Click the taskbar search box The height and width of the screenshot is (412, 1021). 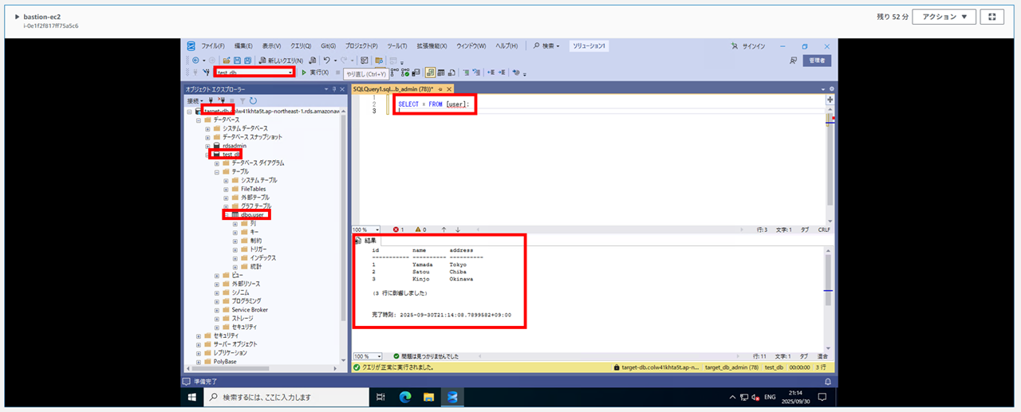[x=285, y=397]
